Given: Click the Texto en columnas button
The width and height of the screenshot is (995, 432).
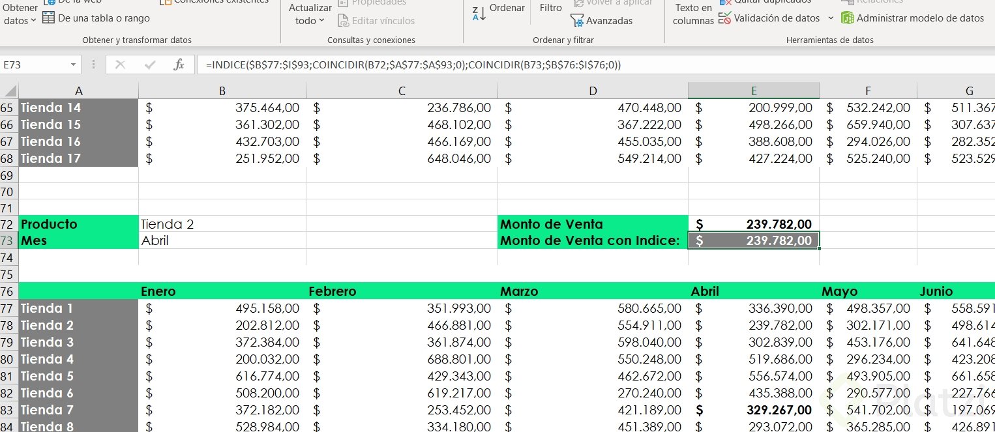Looking at the screenshot, I should click(693, 14).
